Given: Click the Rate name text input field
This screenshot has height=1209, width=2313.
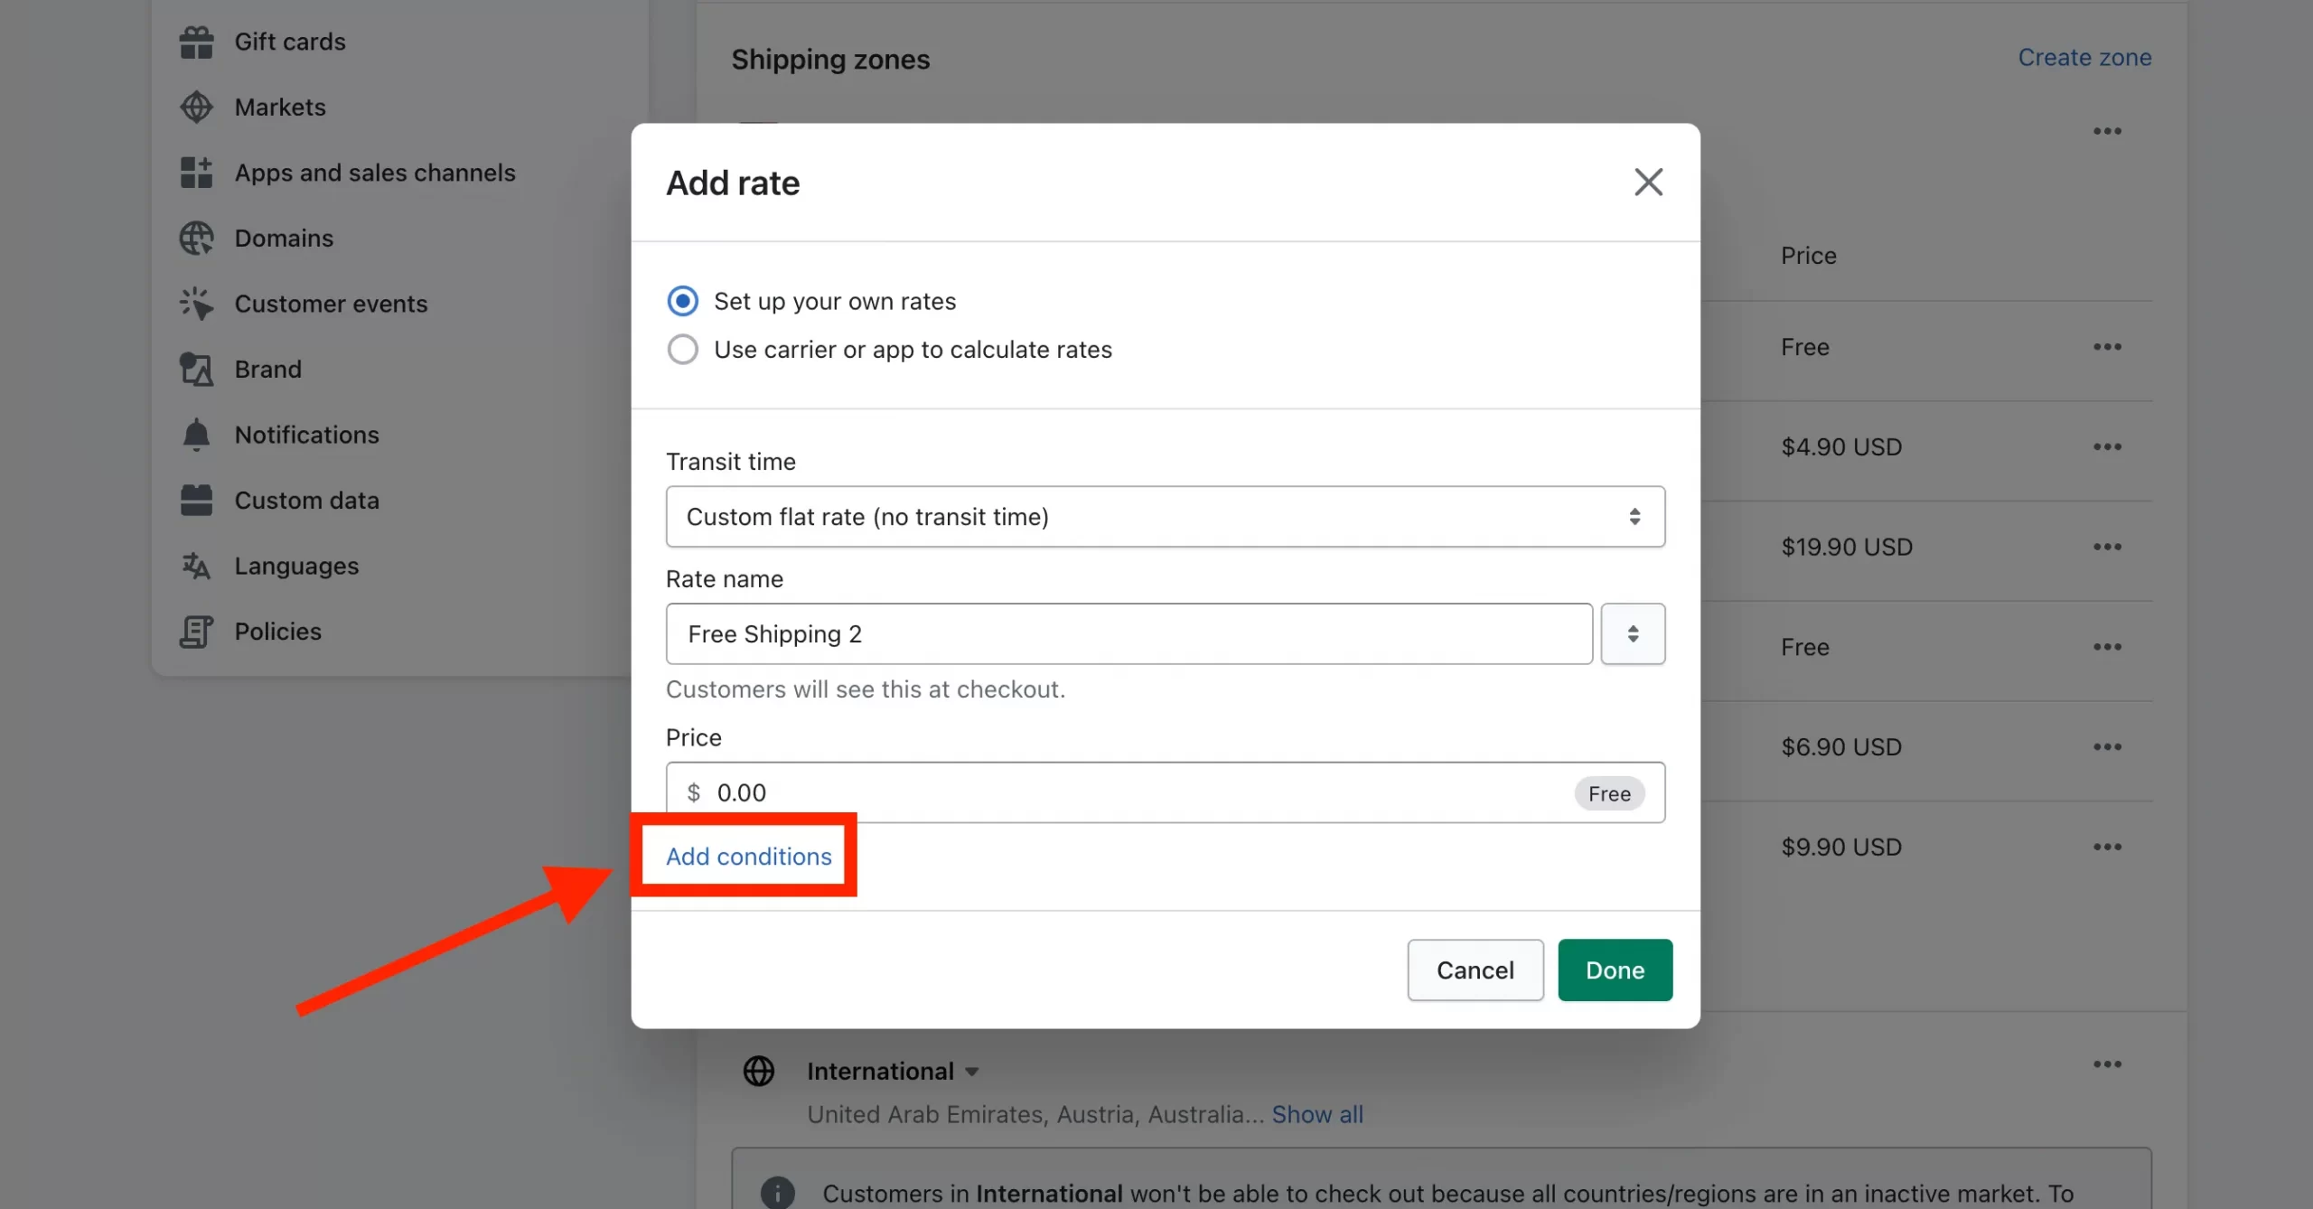Looking at the screenshot, I should pos(1129,633).
